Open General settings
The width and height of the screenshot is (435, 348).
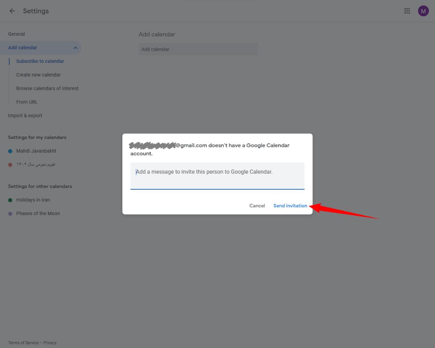click(x=17, y=34)
